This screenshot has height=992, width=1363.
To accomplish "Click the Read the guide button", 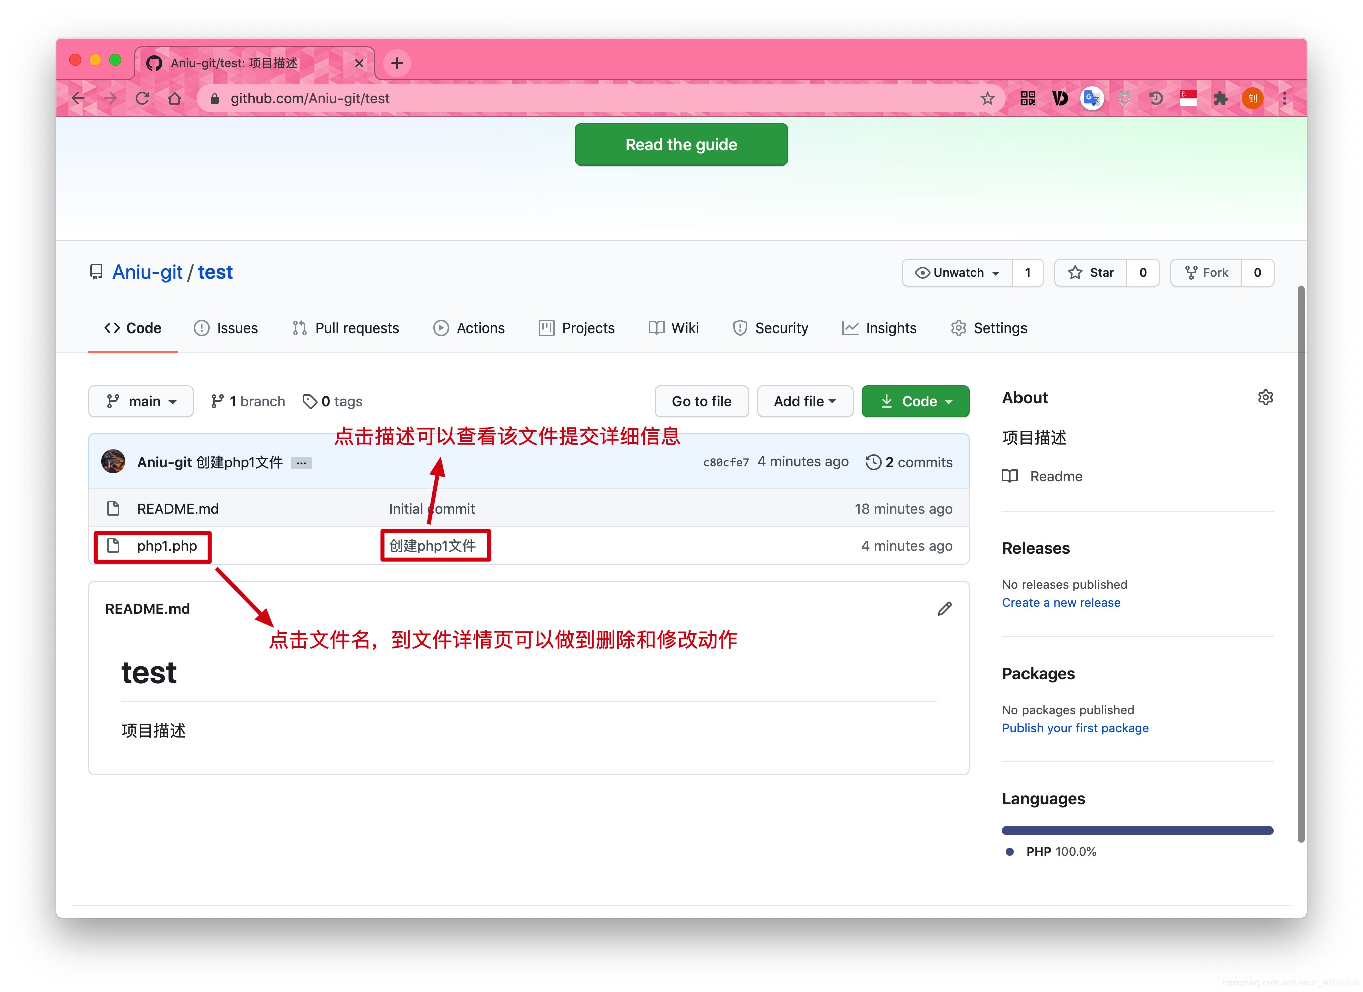I will (681, 144).
